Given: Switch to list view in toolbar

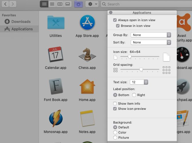Looking at the screenshot, I should [52, 4].
